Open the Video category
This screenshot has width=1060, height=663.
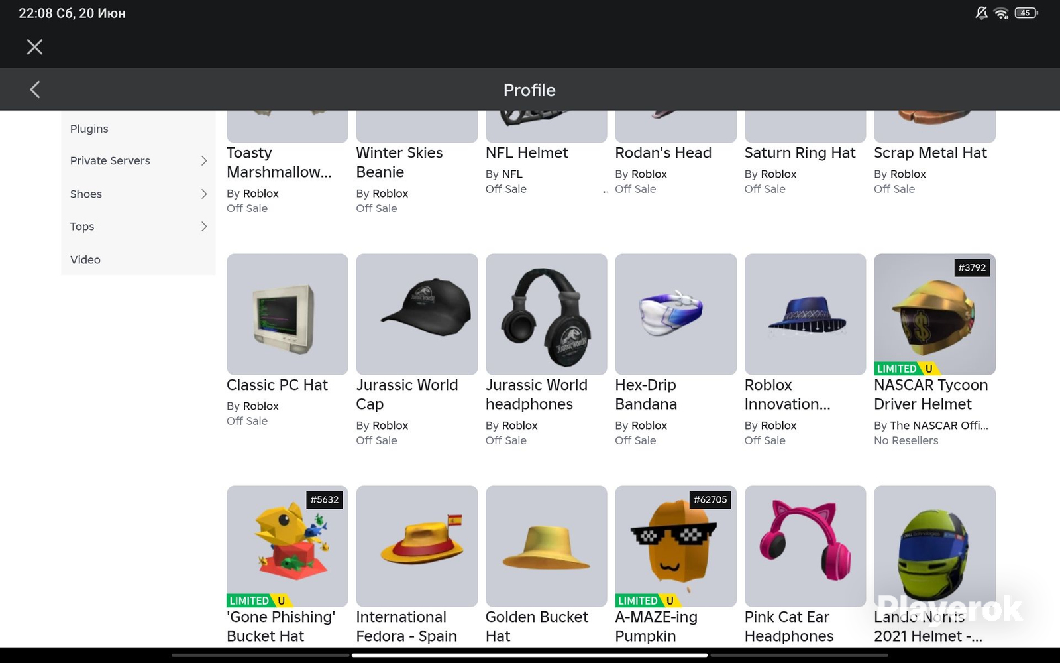coord(138,259)
